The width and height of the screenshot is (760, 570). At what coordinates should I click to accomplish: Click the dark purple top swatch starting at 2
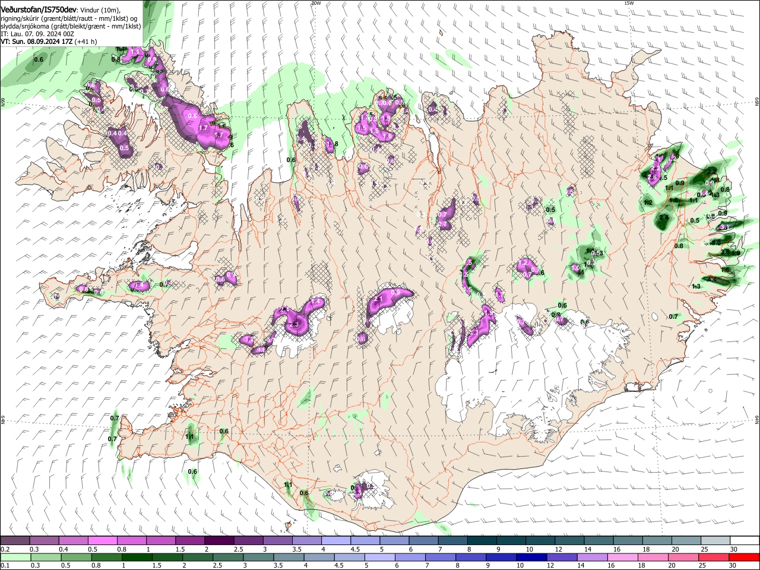(219, 541)
